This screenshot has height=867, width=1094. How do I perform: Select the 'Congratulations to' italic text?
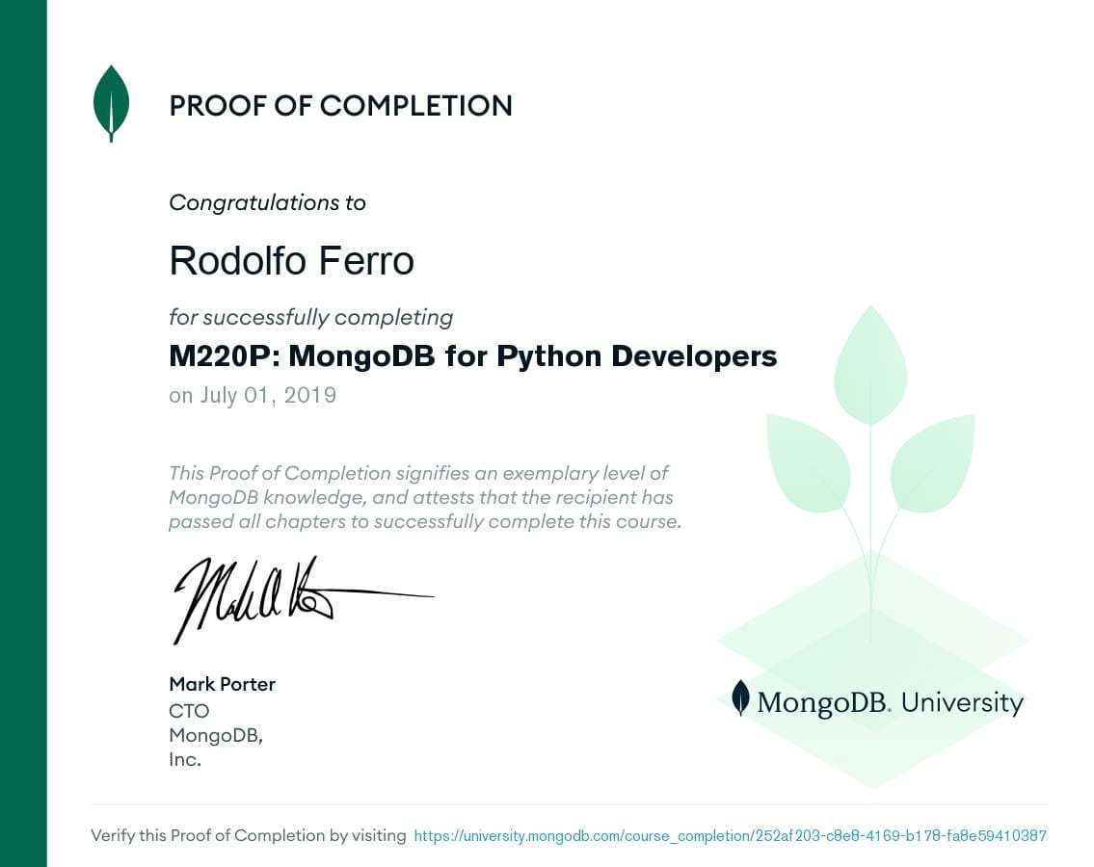267,202
